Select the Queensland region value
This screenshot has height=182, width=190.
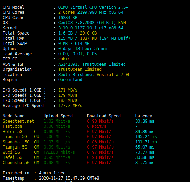[x=70, y=80]
